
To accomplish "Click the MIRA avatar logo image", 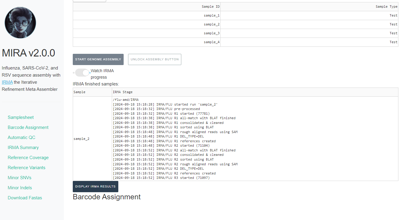I will point(20,23).
